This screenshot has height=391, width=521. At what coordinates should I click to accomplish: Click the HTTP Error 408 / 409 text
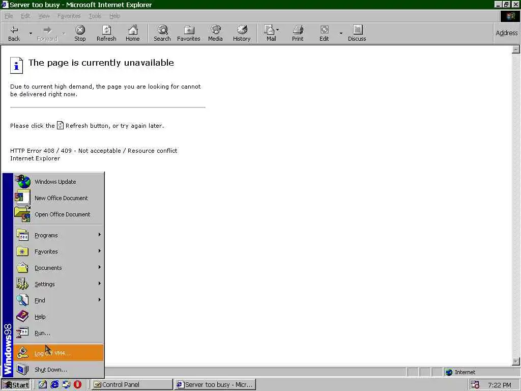(94, 151)
